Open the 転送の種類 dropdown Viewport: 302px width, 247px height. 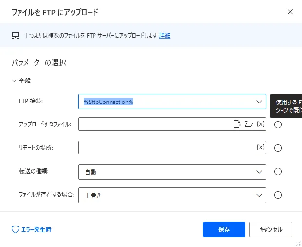259,172
